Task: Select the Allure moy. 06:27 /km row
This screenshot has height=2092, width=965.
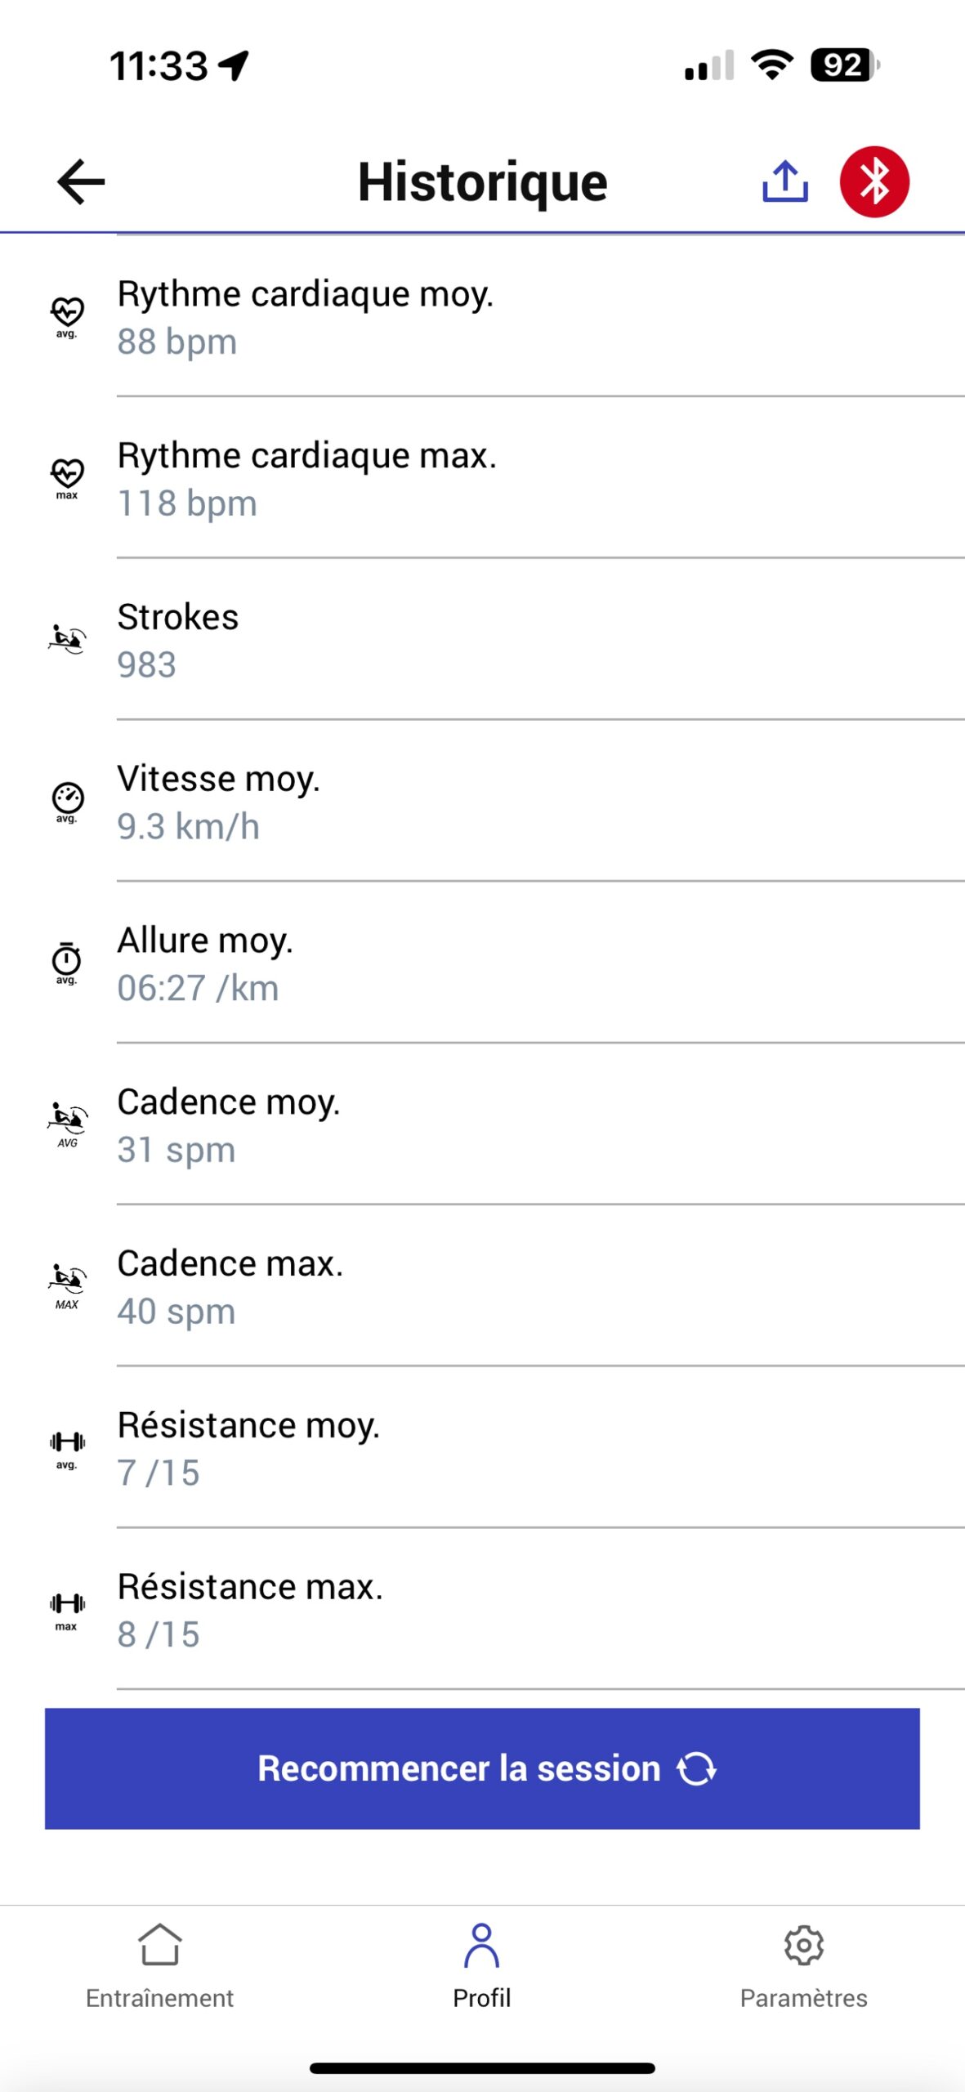Action: point(490,963)
